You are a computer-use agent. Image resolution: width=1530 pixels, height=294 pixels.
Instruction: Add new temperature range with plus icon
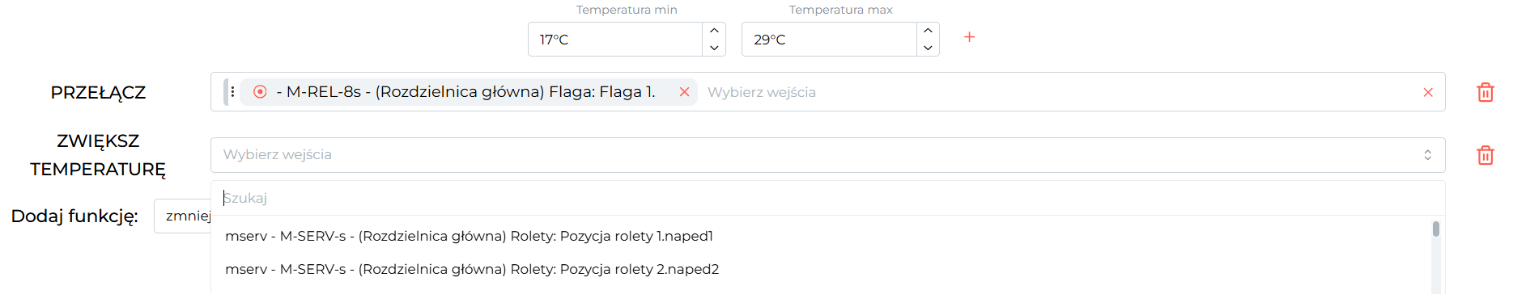tap(969, 37)
